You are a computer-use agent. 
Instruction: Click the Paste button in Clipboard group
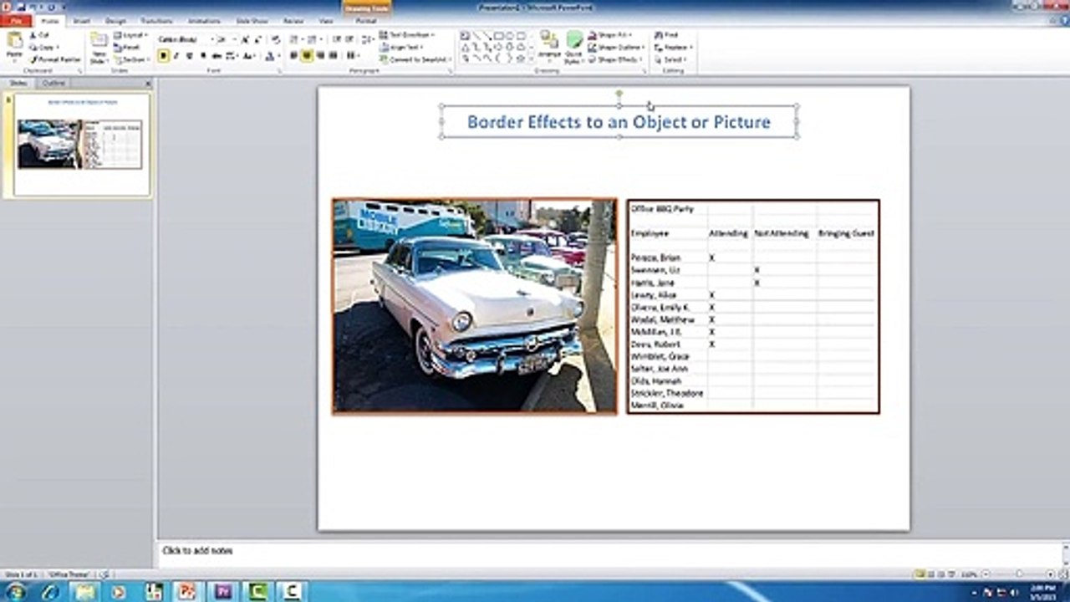tap(14, 47)
